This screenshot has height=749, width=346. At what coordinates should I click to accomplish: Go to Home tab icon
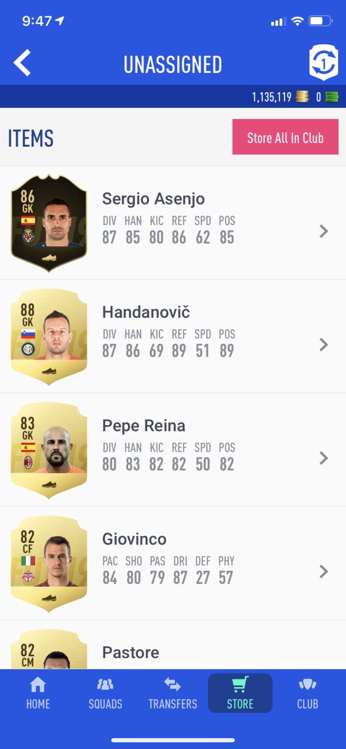[38, 693]
